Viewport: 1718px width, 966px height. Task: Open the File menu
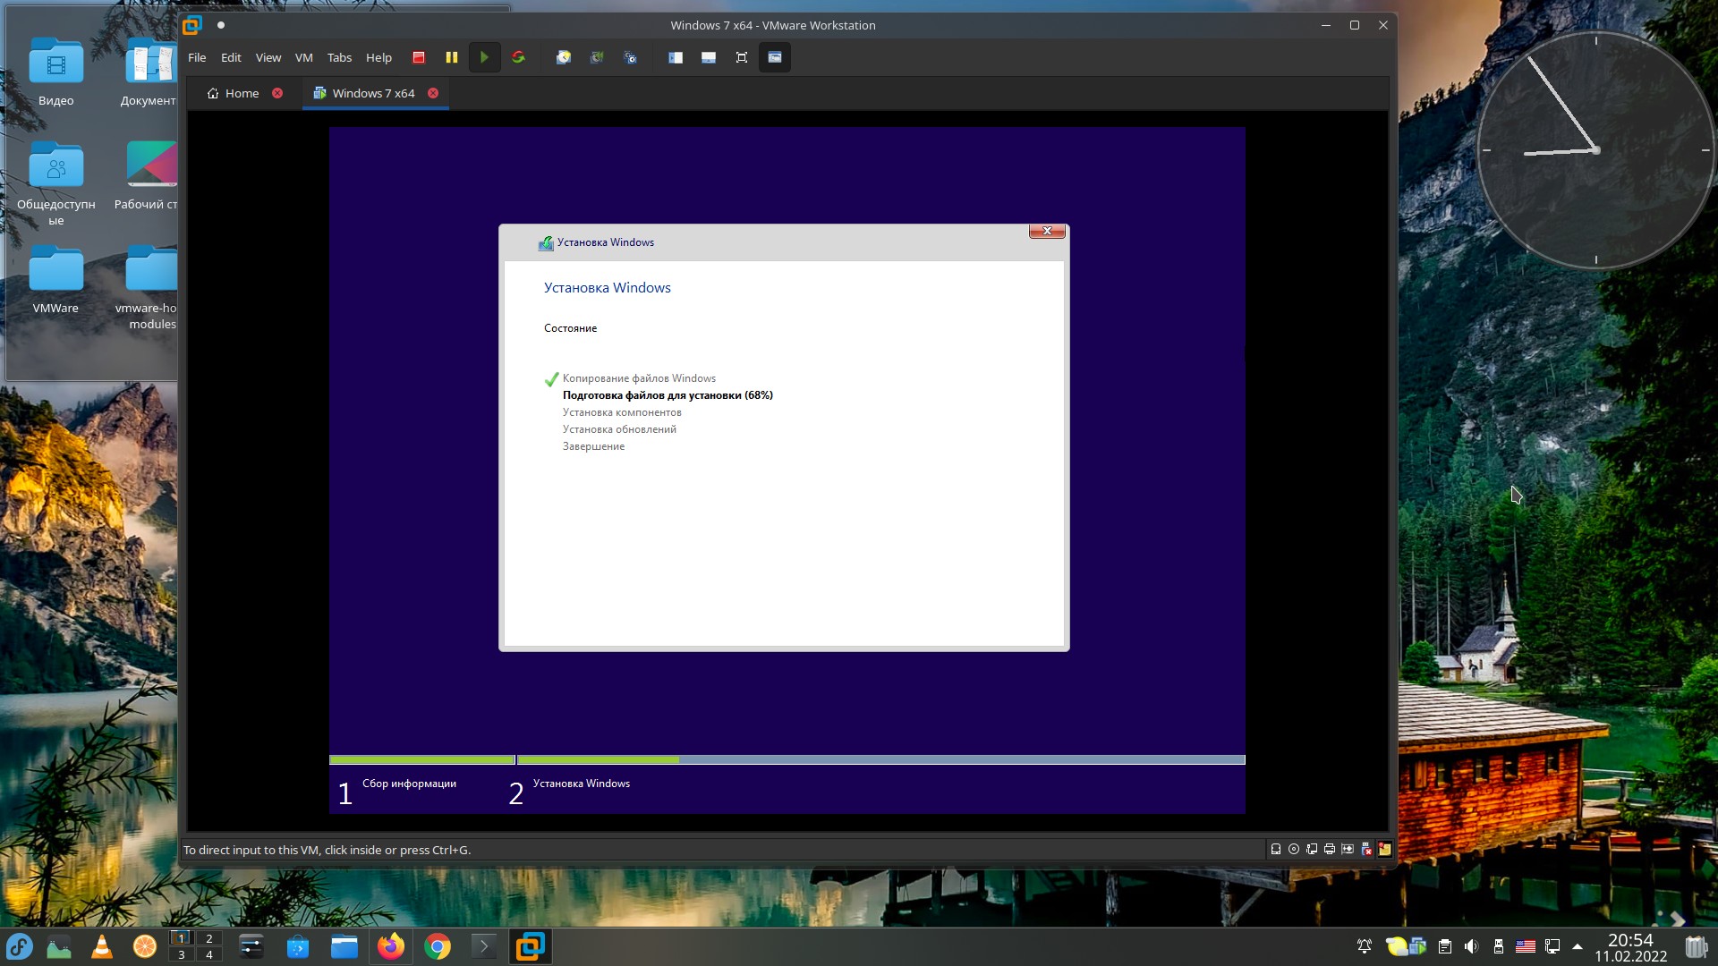pos(197,57)
